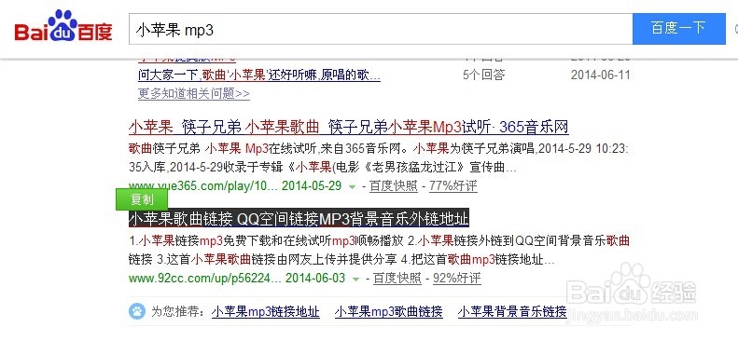Open recommended search 小苹果mp3链接地址

[266, 311]
